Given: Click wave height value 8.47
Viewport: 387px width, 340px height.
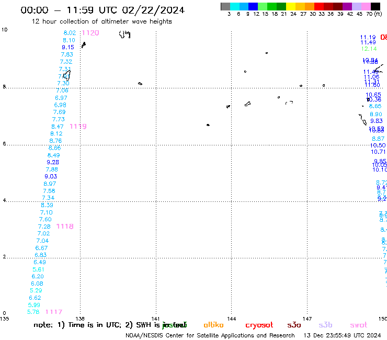Looking at the screenshot, I should (58, 127).
